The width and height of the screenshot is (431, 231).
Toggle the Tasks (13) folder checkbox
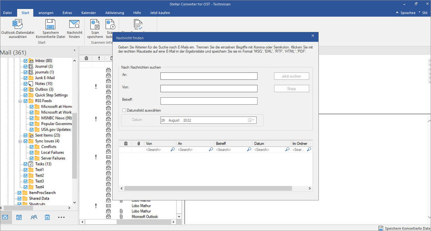tap(26, 164)
